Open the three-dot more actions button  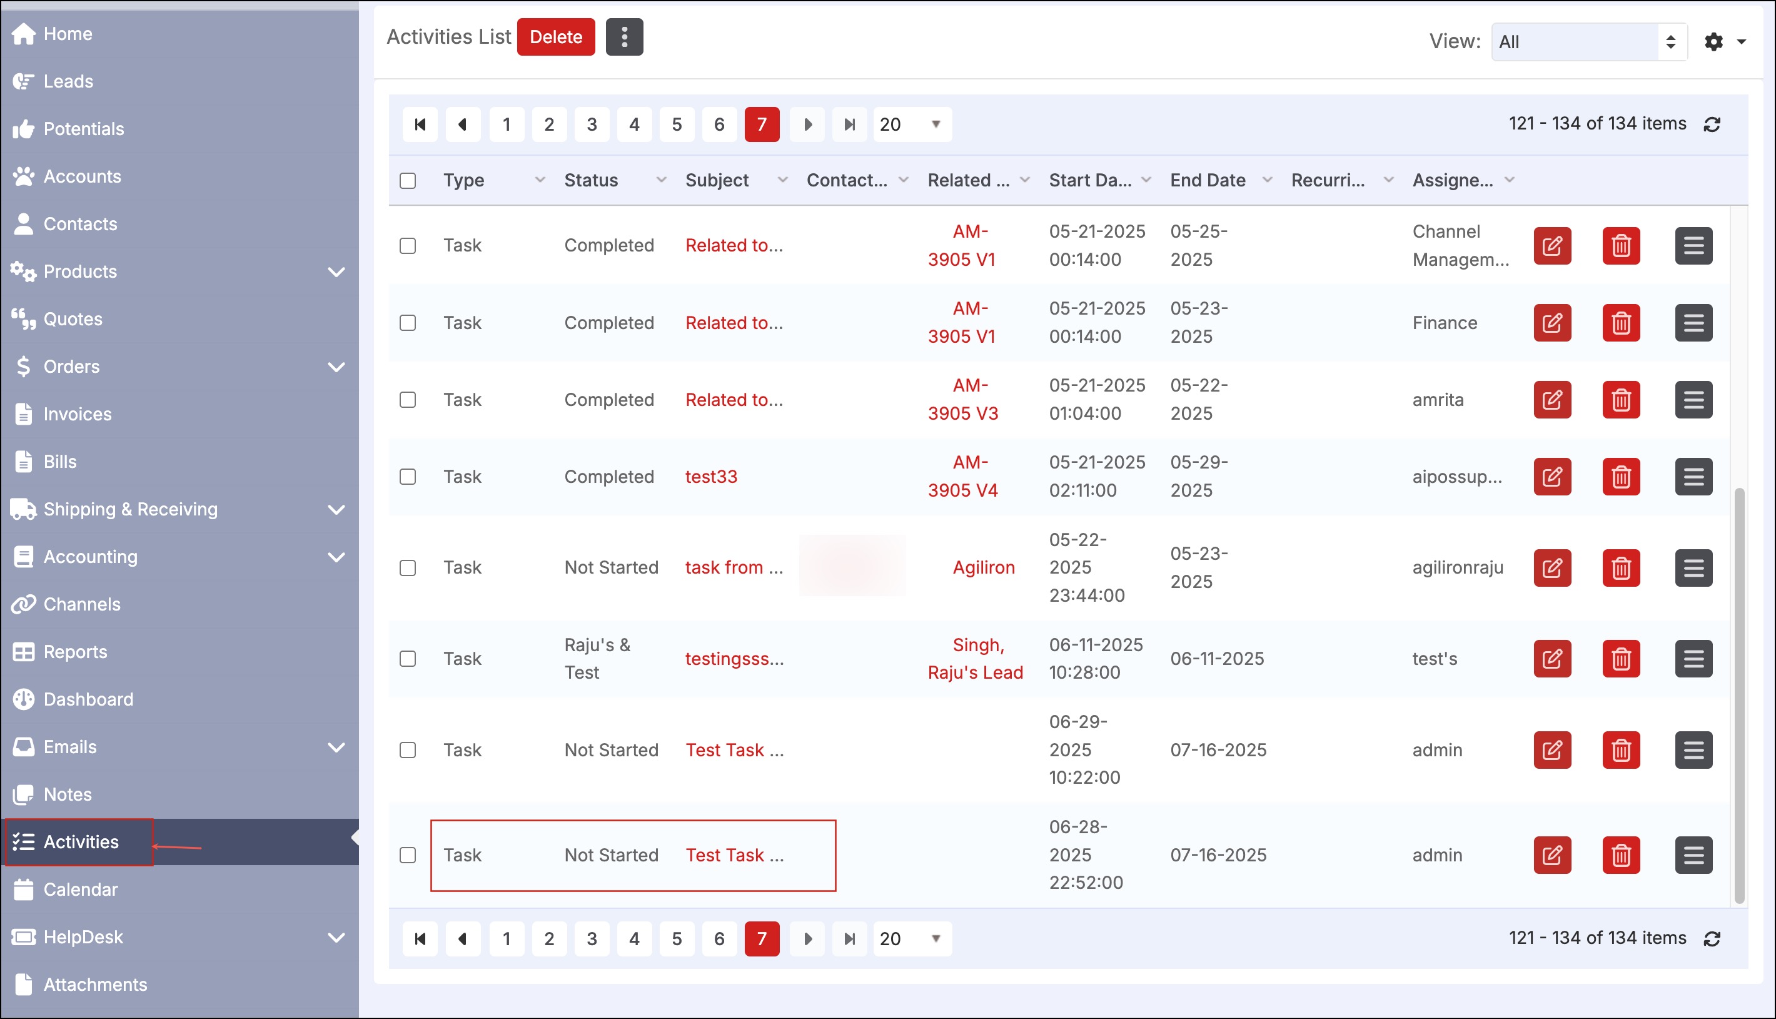click(x=624, y=37)
